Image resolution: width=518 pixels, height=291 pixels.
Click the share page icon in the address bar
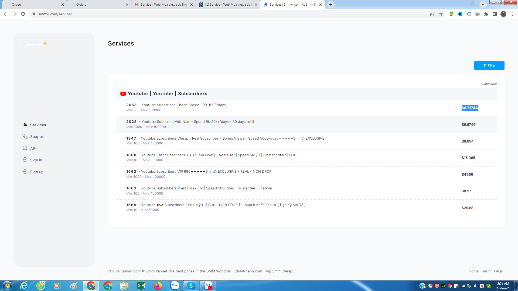pos(432,14)
